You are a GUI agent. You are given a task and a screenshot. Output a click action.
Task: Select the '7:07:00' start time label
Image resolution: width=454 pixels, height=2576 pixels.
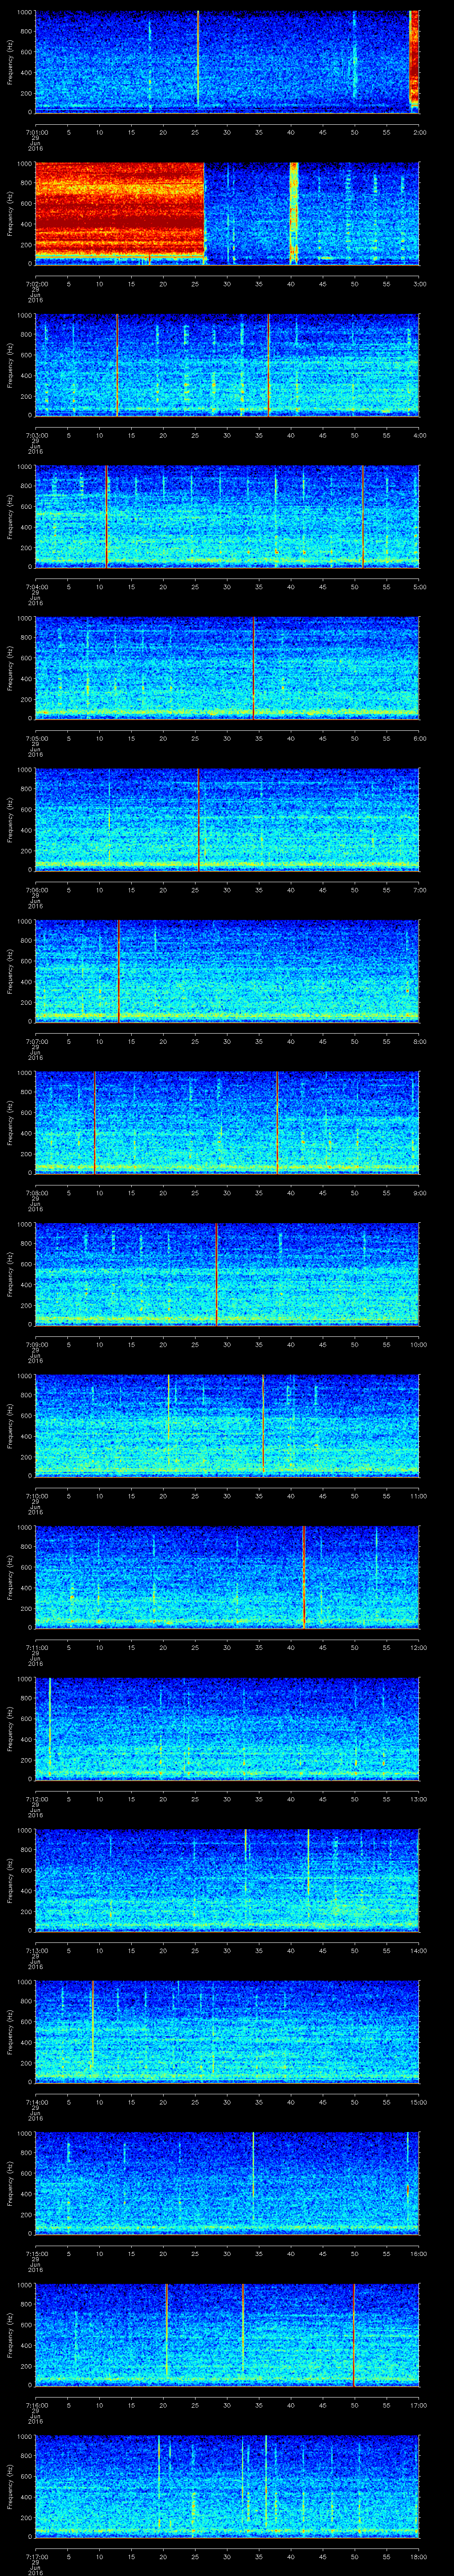pyautogui.click(x=36, y=1041)
